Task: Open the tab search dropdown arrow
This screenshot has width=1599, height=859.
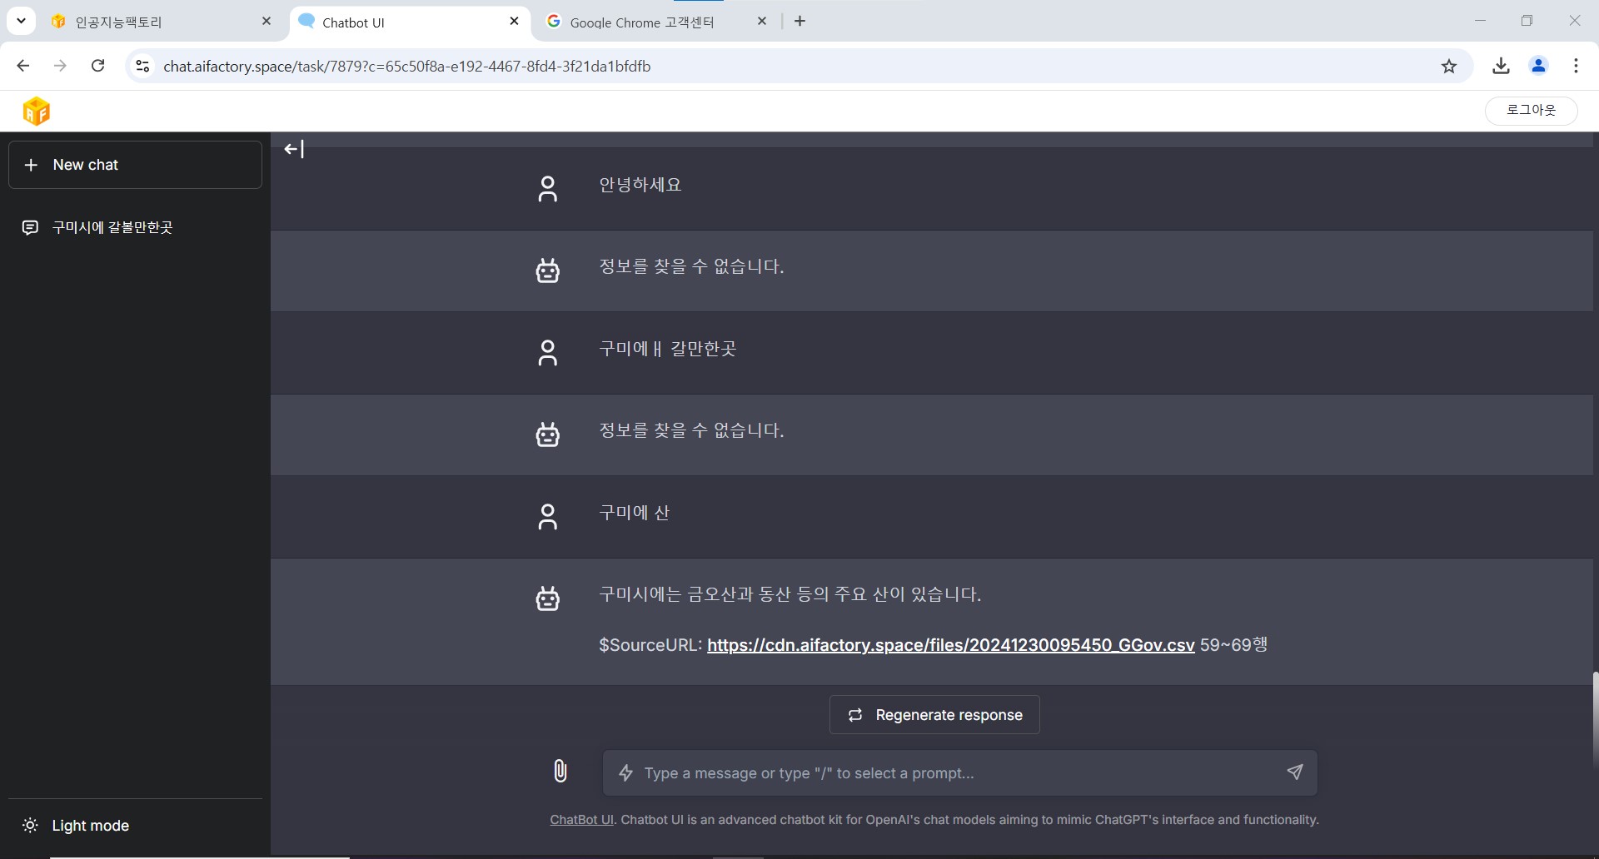Action: click(21, 21)
